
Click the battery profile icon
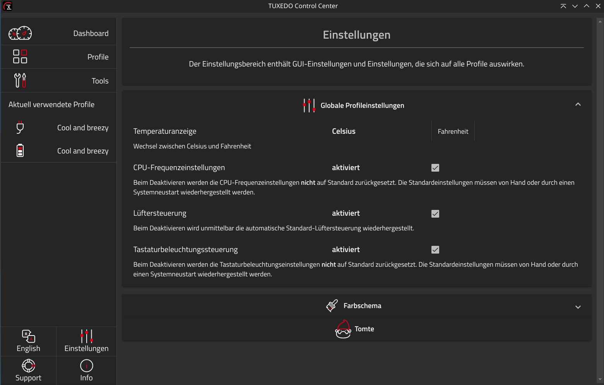(x=20, y=150)
